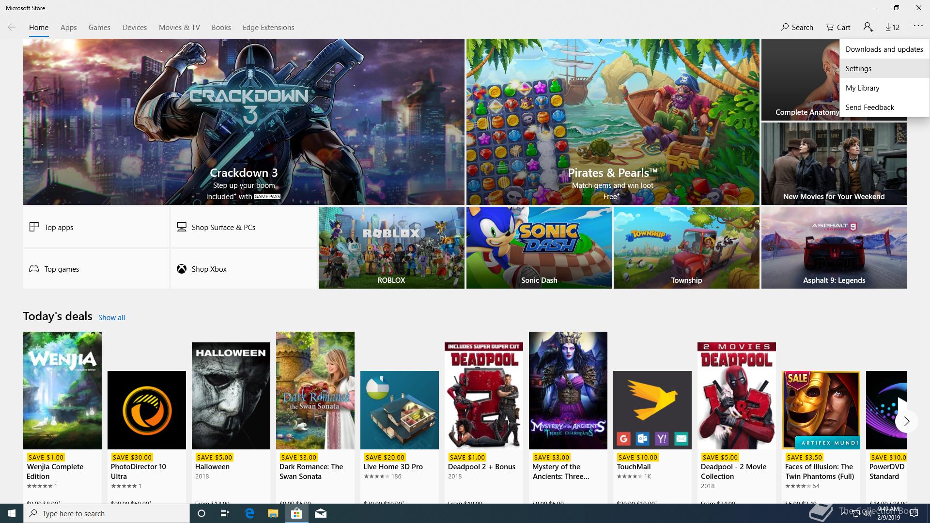Viewport: 930px width, 523px height.
Task: Open Dark Romance: The Swan Sonata deal
Action: click(x=315, y=417)
